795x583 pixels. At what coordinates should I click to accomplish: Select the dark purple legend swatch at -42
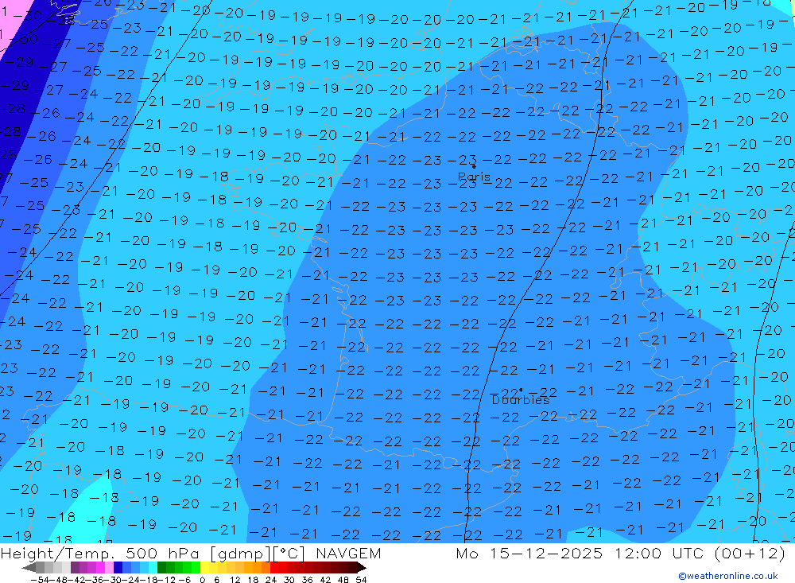(x=75, y=568)
